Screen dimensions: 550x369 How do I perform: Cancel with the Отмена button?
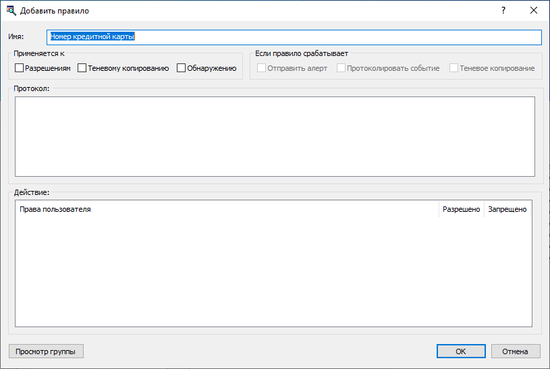516,351
